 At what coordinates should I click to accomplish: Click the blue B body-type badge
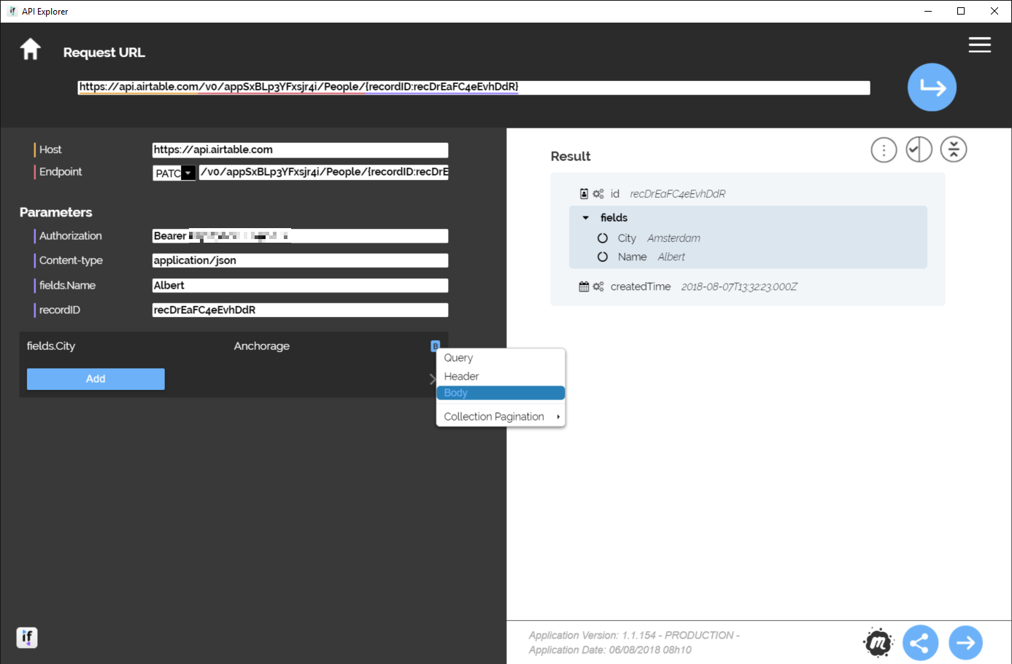436,346
